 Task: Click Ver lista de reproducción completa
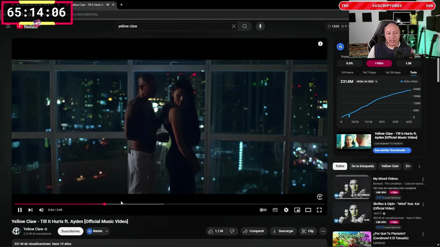tap(394, 188)
